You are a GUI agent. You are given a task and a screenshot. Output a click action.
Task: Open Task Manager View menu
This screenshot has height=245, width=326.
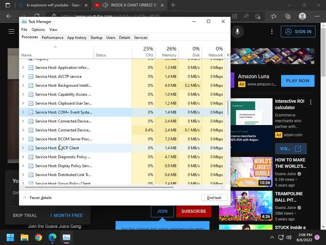53,30
